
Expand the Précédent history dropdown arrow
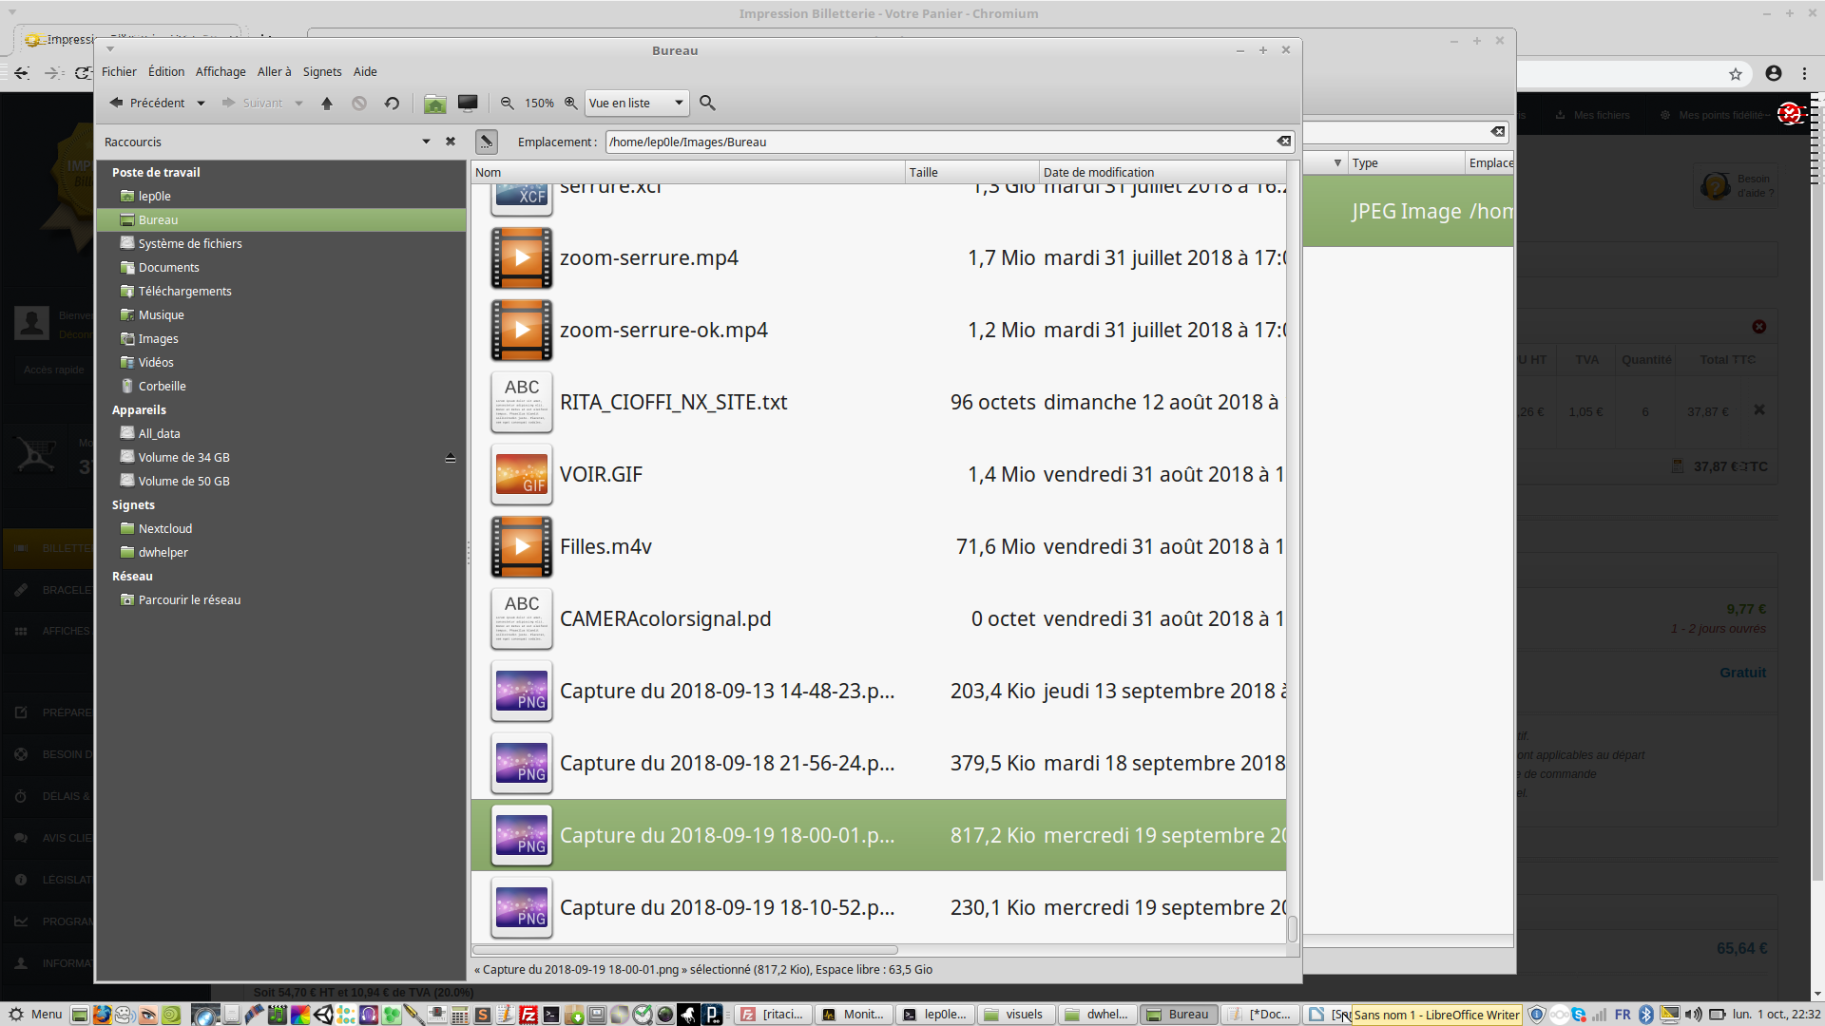201,104
